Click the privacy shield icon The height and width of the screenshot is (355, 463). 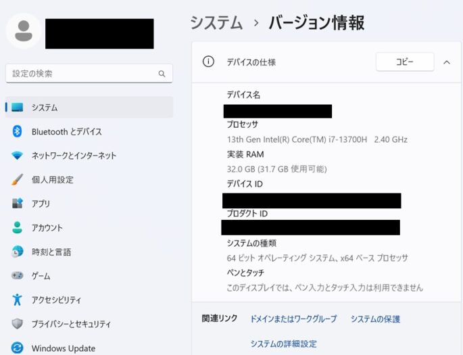[17, 324]
